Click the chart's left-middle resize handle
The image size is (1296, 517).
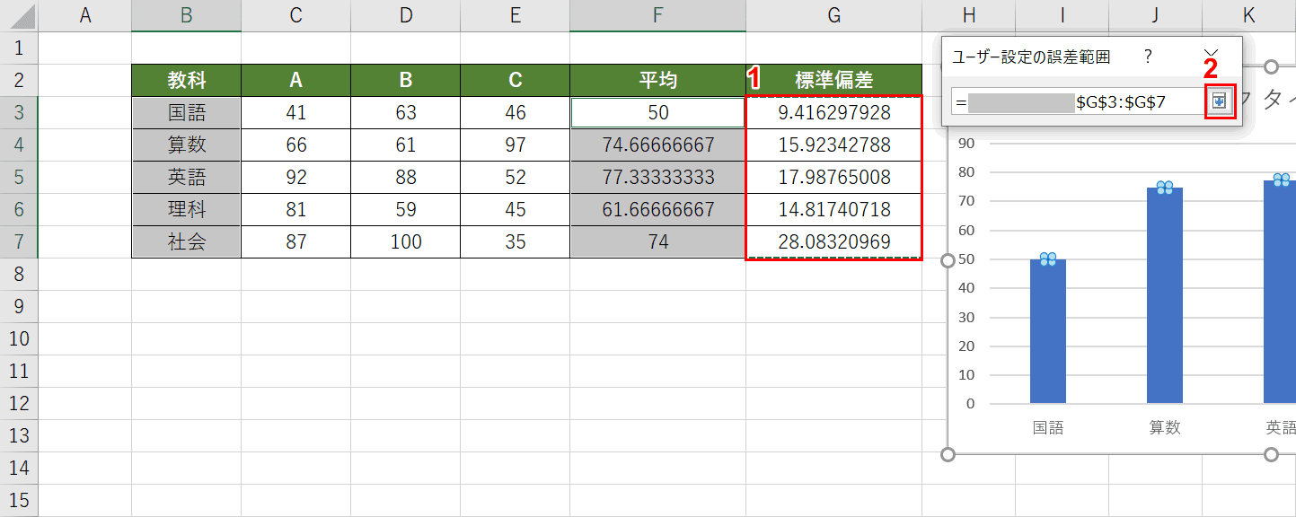[948, 260]
